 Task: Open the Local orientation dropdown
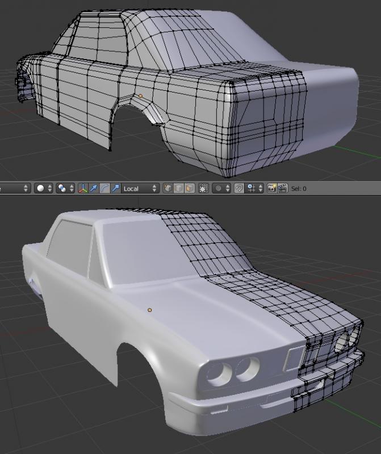coord(140,188)
